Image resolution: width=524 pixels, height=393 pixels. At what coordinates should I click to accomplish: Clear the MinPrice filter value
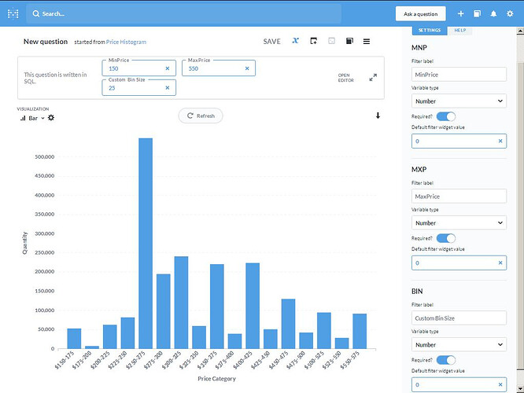[x=168, y=68]
